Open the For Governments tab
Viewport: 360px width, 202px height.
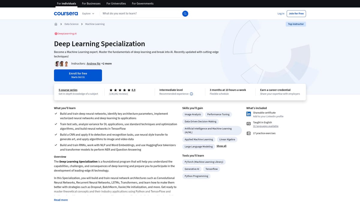point(142,4)
